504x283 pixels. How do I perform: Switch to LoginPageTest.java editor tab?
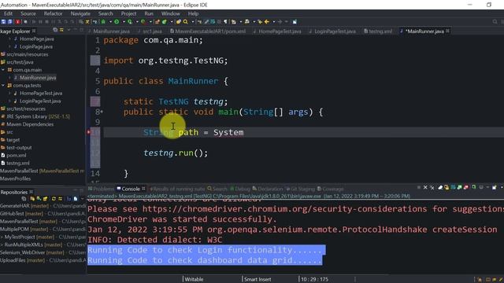(332, 31)
